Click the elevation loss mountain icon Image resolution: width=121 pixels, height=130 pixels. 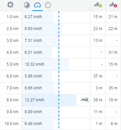[113, 5]
